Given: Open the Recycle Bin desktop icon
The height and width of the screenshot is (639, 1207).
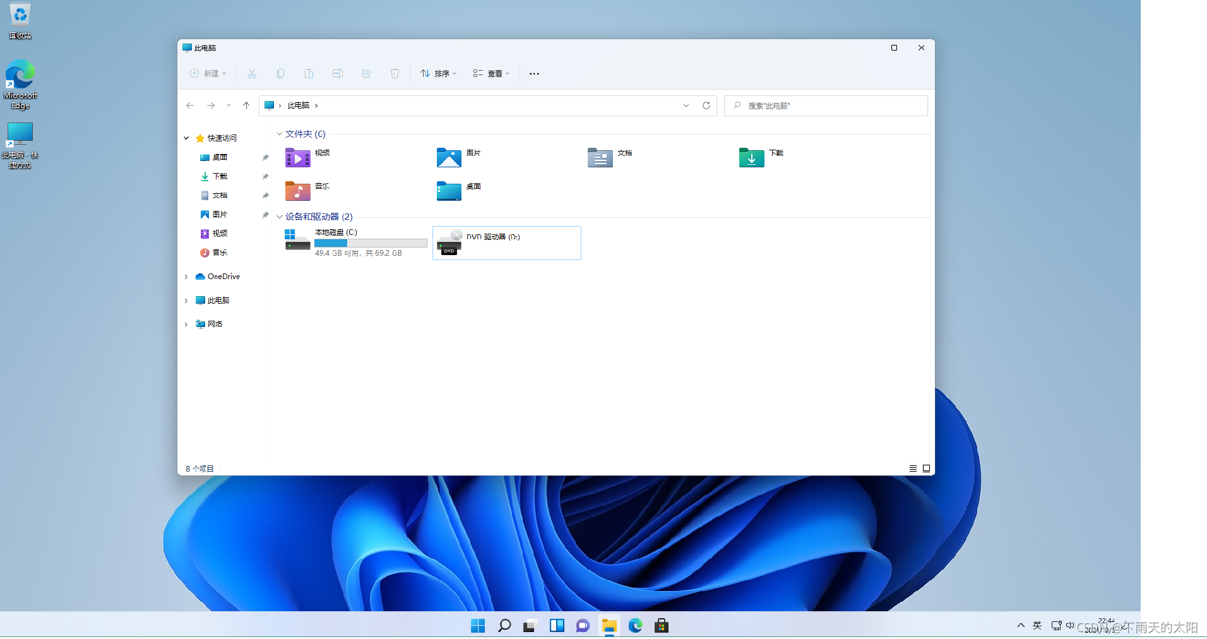Looking at the screenshot, I should [20, 21].
